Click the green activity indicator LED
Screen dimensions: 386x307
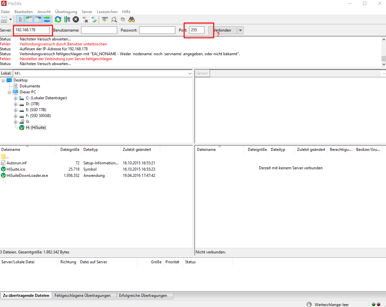tap(374, 304)
